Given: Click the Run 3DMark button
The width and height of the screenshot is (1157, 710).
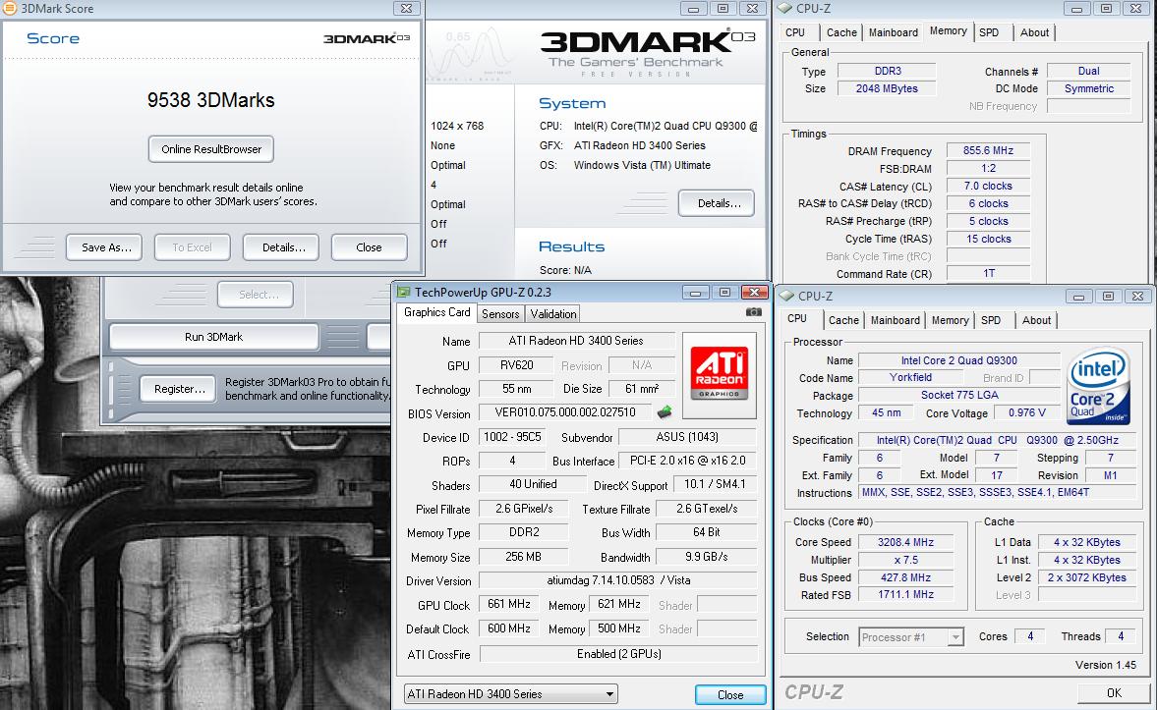Looking at the screenshot, I should (214, 337).
